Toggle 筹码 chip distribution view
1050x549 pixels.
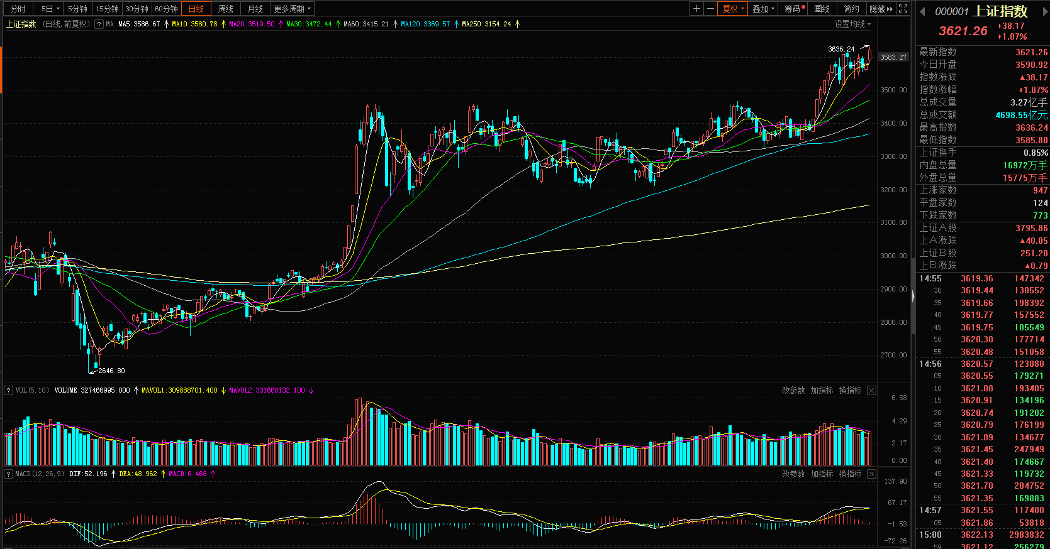coord(795,9)
